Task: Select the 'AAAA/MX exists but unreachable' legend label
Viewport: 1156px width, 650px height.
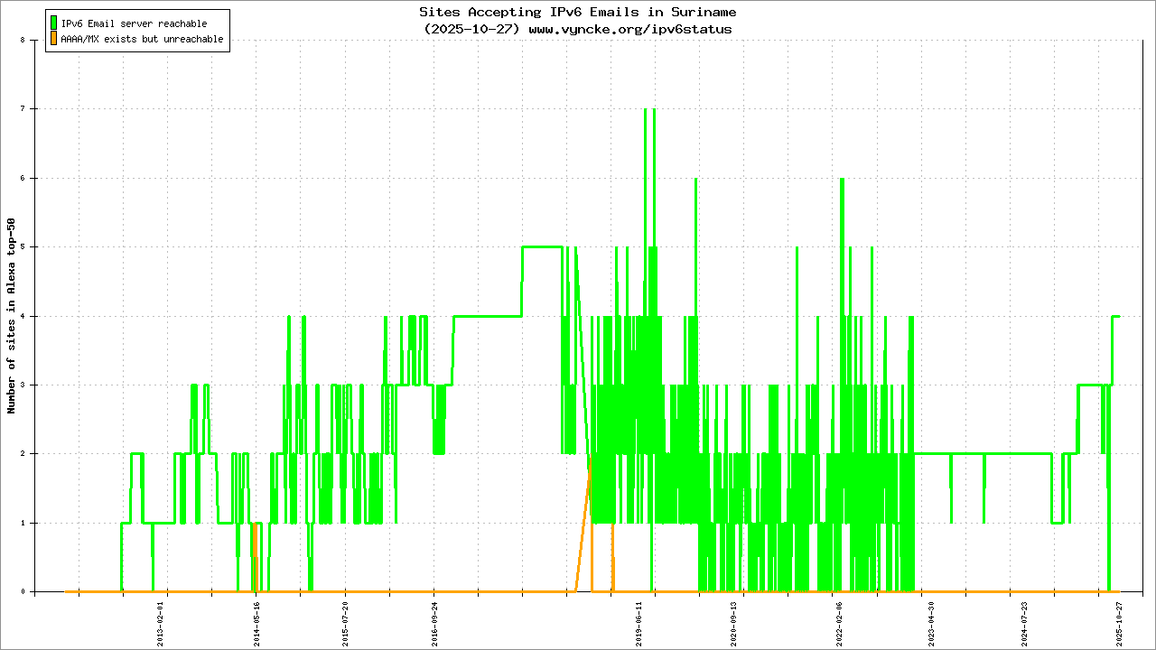Action: (142, 40)
